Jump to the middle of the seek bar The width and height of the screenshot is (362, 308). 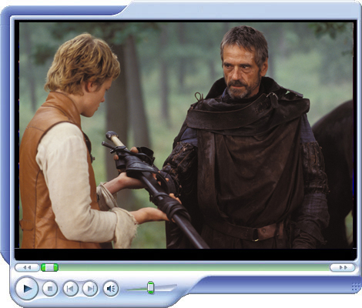coord(185,267)
